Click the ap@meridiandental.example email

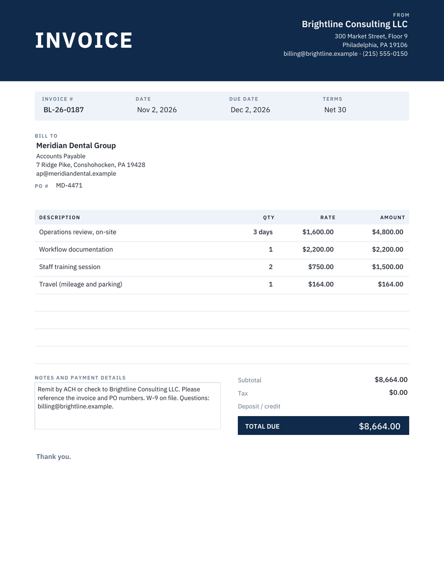click(x=76, y=173)
